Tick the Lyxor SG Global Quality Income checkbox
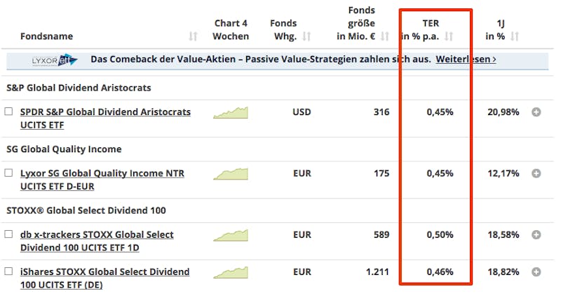 pyautogui.click(x=8, y=173)
